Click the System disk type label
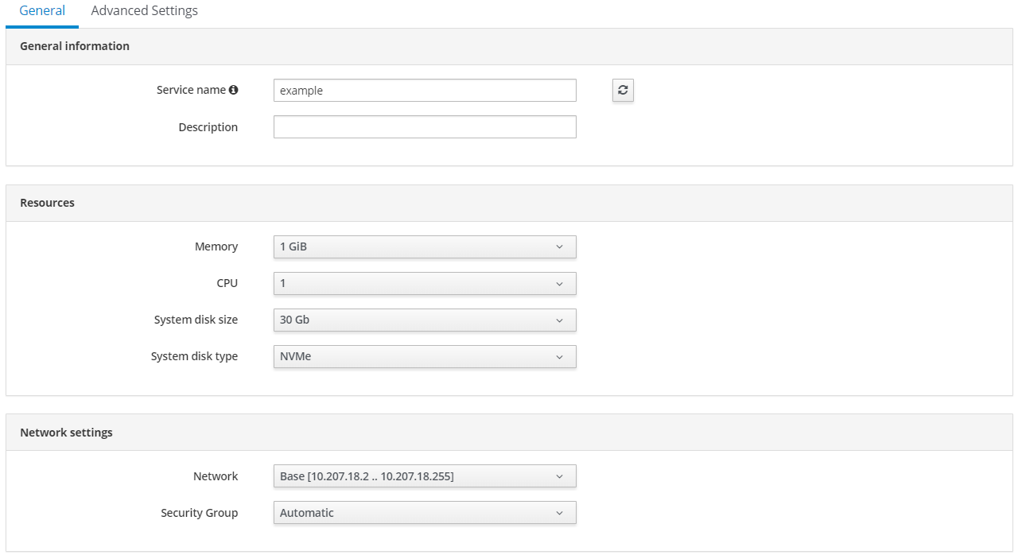The width and height of the screenshot is (1022, 559). (194, 356)
